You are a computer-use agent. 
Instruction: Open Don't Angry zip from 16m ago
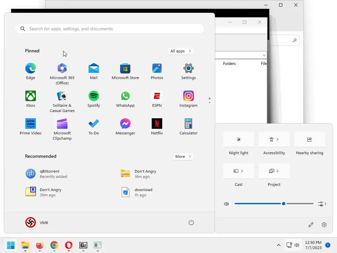139,174
